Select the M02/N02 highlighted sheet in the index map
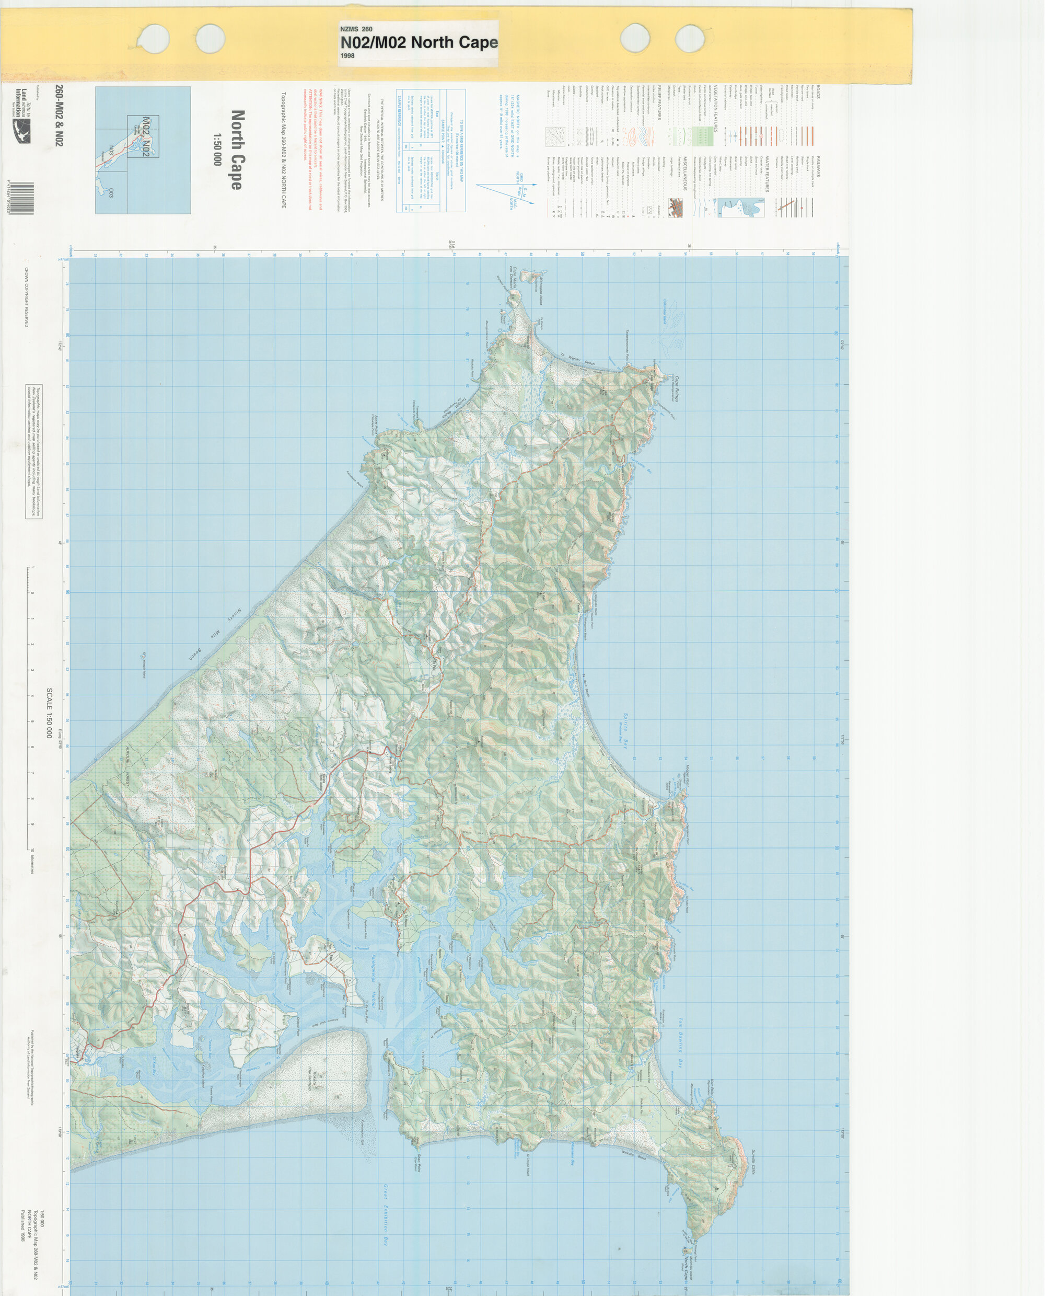This screenshot has width=1045, height=1296. point(143,136)
